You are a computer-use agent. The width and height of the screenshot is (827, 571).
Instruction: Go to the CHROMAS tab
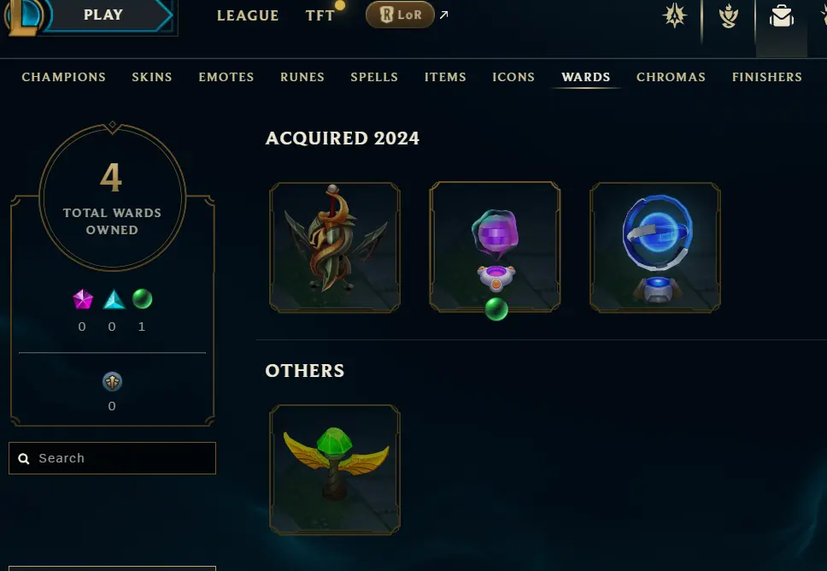pyautogui.click(x=671, y=77)
